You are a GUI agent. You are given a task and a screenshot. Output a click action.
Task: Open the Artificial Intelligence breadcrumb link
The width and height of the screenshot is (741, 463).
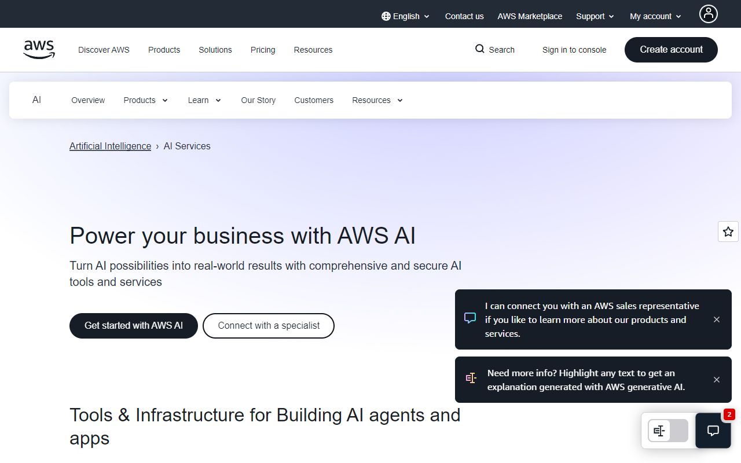coord(110,146)
